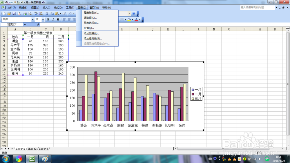
Task: Click the Align Left icon
Action: (64, 19)
